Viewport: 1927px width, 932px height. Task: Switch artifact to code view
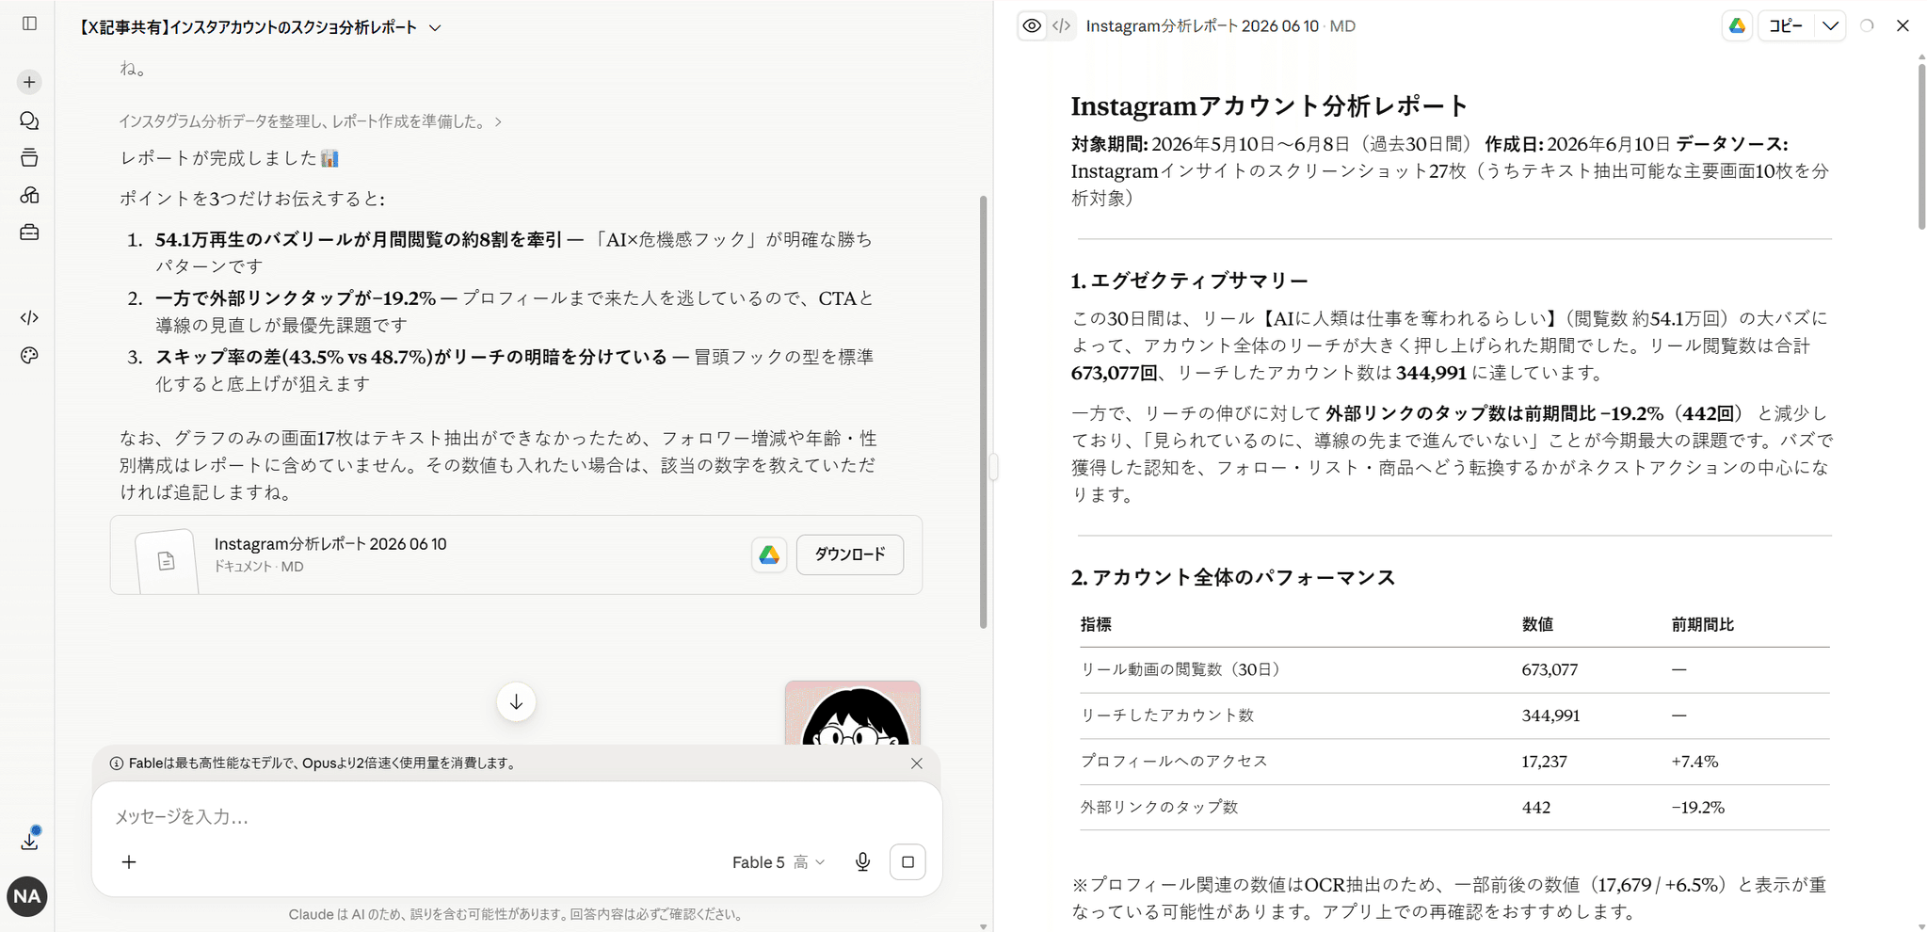point(1061,26)
